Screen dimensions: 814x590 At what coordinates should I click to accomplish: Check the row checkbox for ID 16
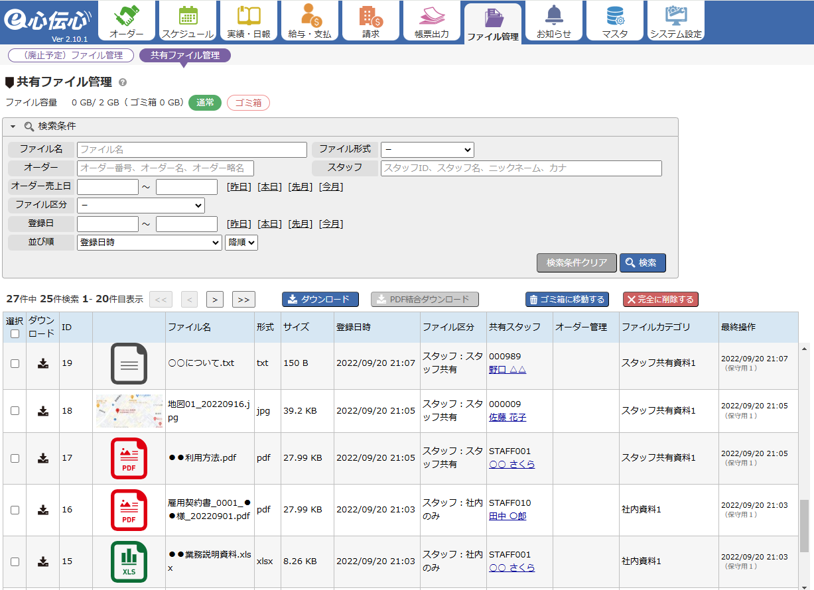15,510
